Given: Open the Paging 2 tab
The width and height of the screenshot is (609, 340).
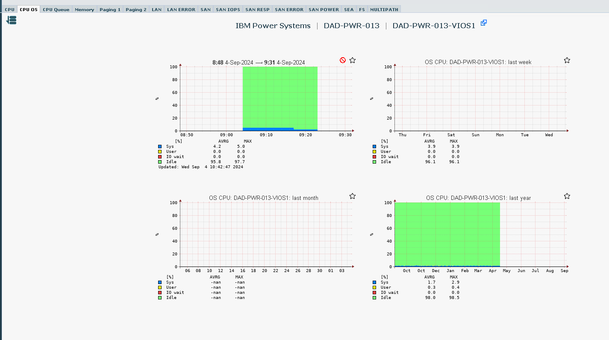Looking at the screenshot, I should coord(136,9).
